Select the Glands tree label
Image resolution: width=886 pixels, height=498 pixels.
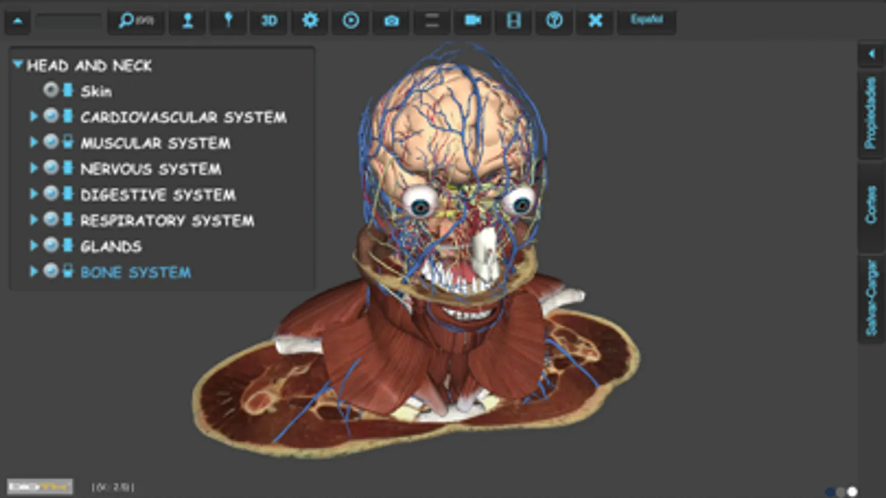tap(111, 246)
